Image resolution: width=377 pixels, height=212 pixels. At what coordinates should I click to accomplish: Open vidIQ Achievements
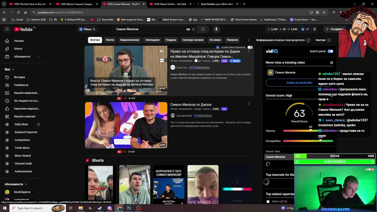point(23,171)
